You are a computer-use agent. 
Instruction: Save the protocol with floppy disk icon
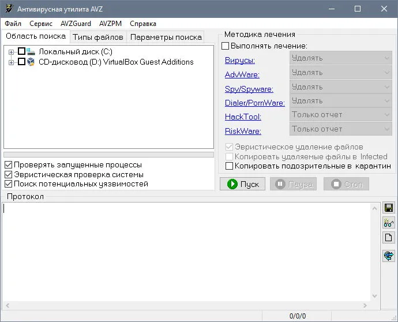pos(389,208)
